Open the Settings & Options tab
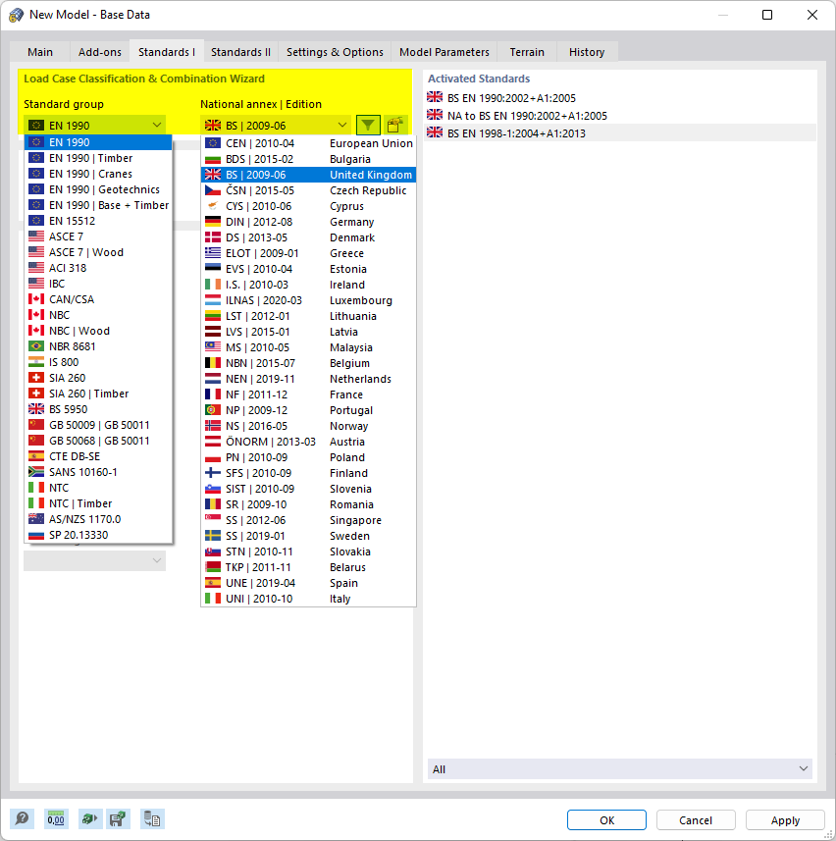The image size is (836, 841). click(x=335, y=52)
